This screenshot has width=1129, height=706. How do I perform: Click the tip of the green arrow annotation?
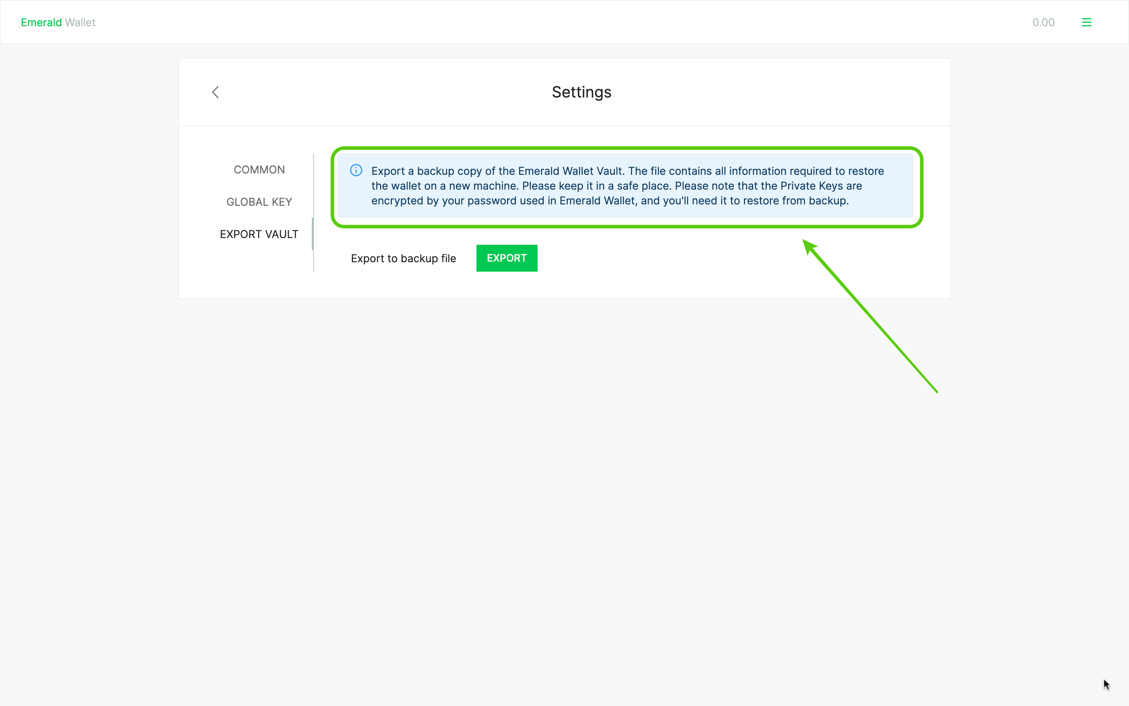[x=804, y=241]
